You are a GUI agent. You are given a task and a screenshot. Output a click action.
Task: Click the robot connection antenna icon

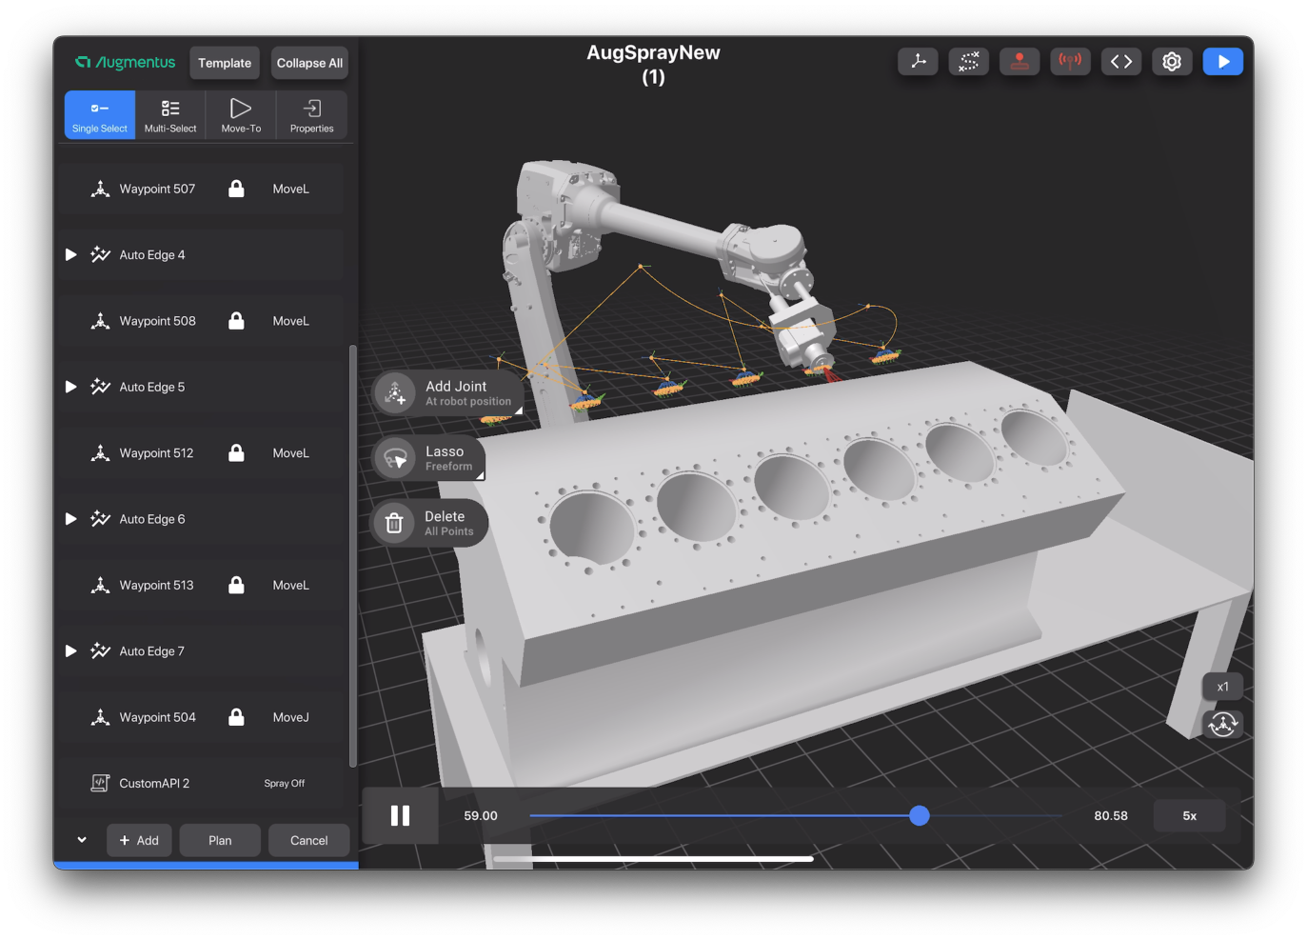(1070, 61)
